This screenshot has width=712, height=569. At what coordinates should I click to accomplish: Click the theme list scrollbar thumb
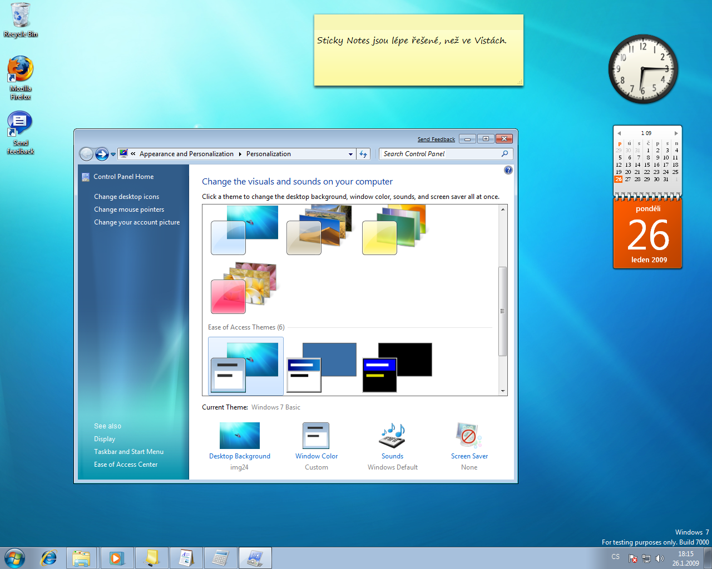click(x=503, y=311)
